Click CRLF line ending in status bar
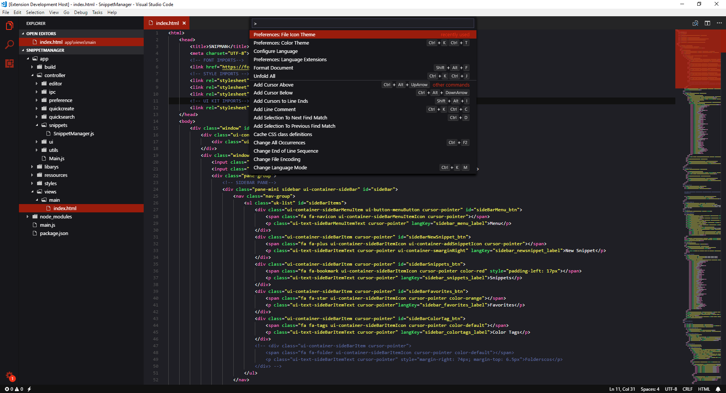The image size is (726, 393). (687, 389)
